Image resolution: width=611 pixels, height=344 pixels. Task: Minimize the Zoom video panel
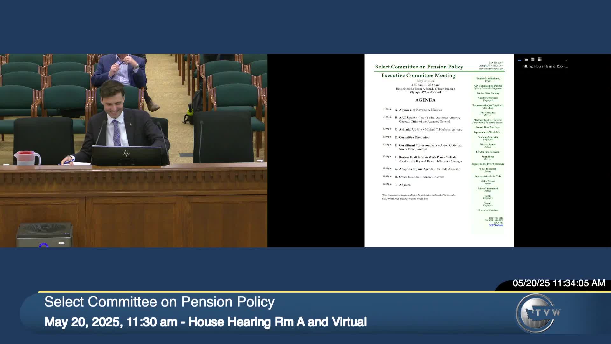click(519, 60)
